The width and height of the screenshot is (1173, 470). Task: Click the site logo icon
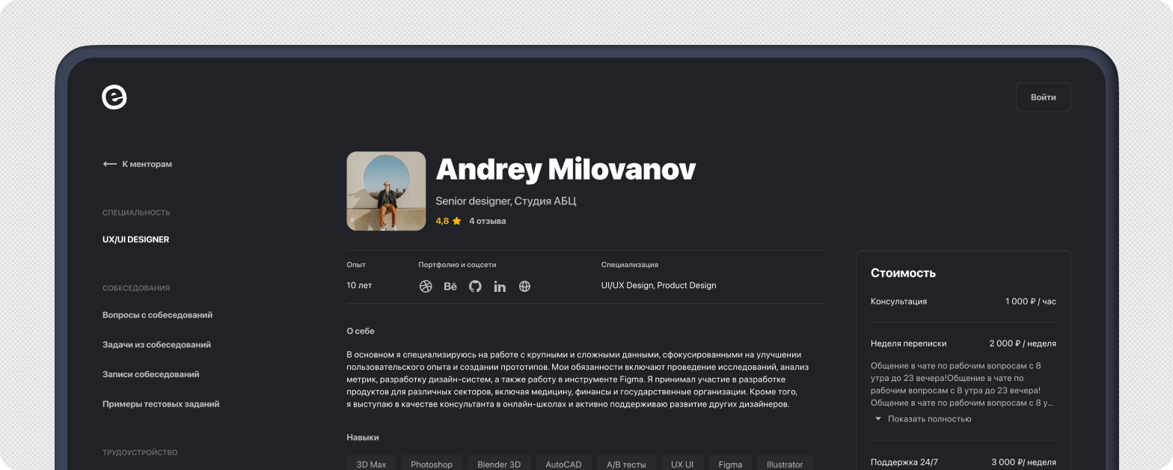[114, 97]
